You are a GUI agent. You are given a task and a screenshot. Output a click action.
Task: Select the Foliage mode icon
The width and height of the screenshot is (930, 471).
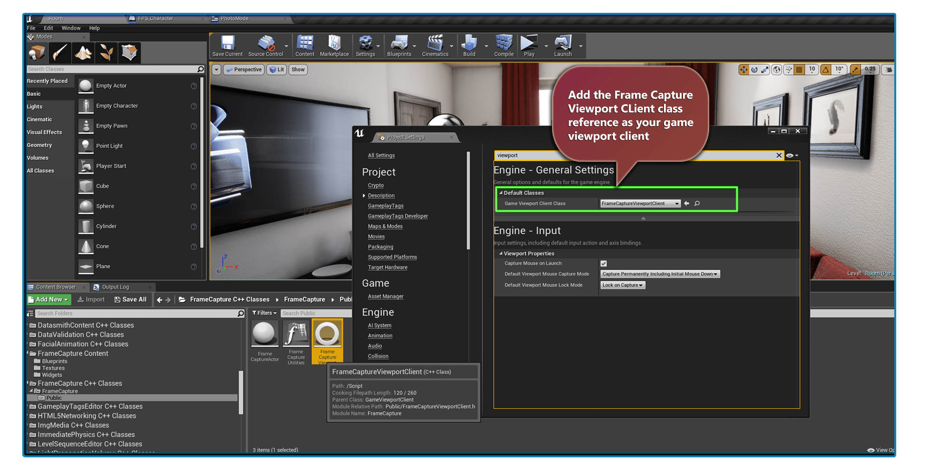pos(106,53)
